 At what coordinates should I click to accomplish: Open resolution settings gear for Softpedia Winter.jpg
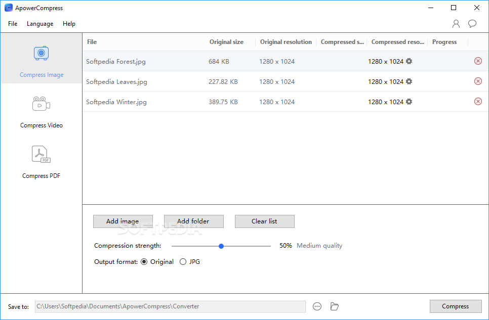click(x=409, y=102)
